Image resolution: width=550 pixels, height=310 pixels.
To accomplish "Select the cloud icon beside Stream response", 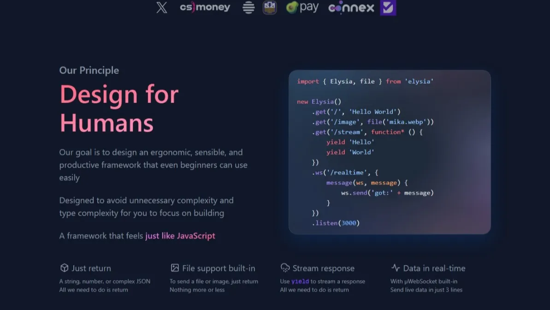I will [285, 268].
